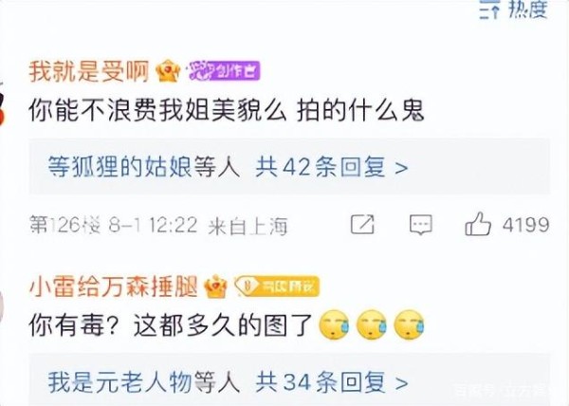Like the comment with 4199 likes
This screenshot has height=406, width=569.
(x=478, y=224)
